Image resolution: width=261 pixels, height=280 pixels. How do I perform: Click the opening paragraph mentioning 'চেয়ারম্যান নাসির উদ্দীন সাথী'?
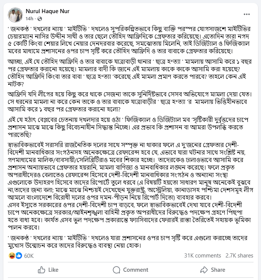click(129, 40)
